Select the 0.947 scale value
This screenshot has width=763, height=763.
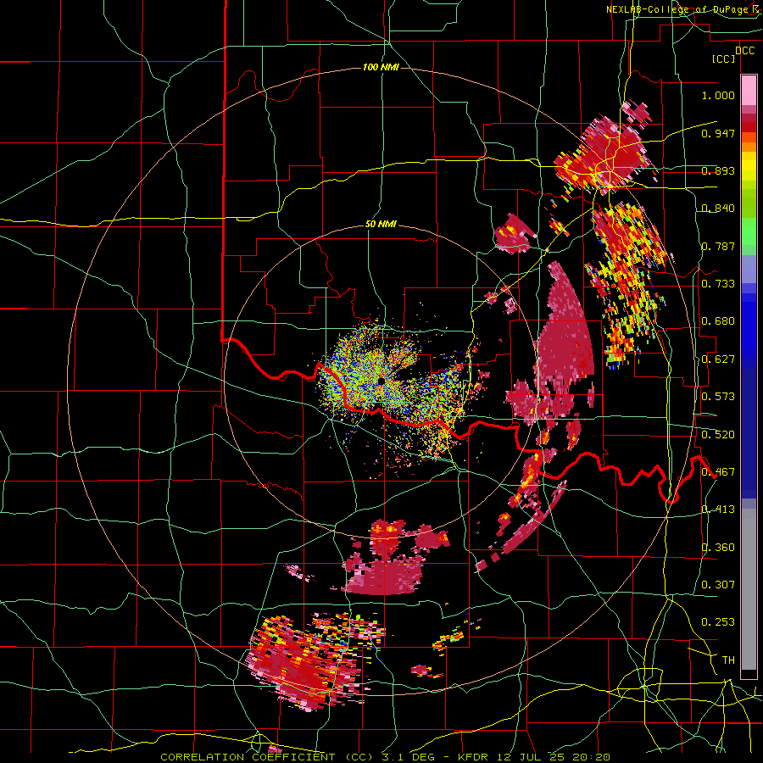click(718, 133)
